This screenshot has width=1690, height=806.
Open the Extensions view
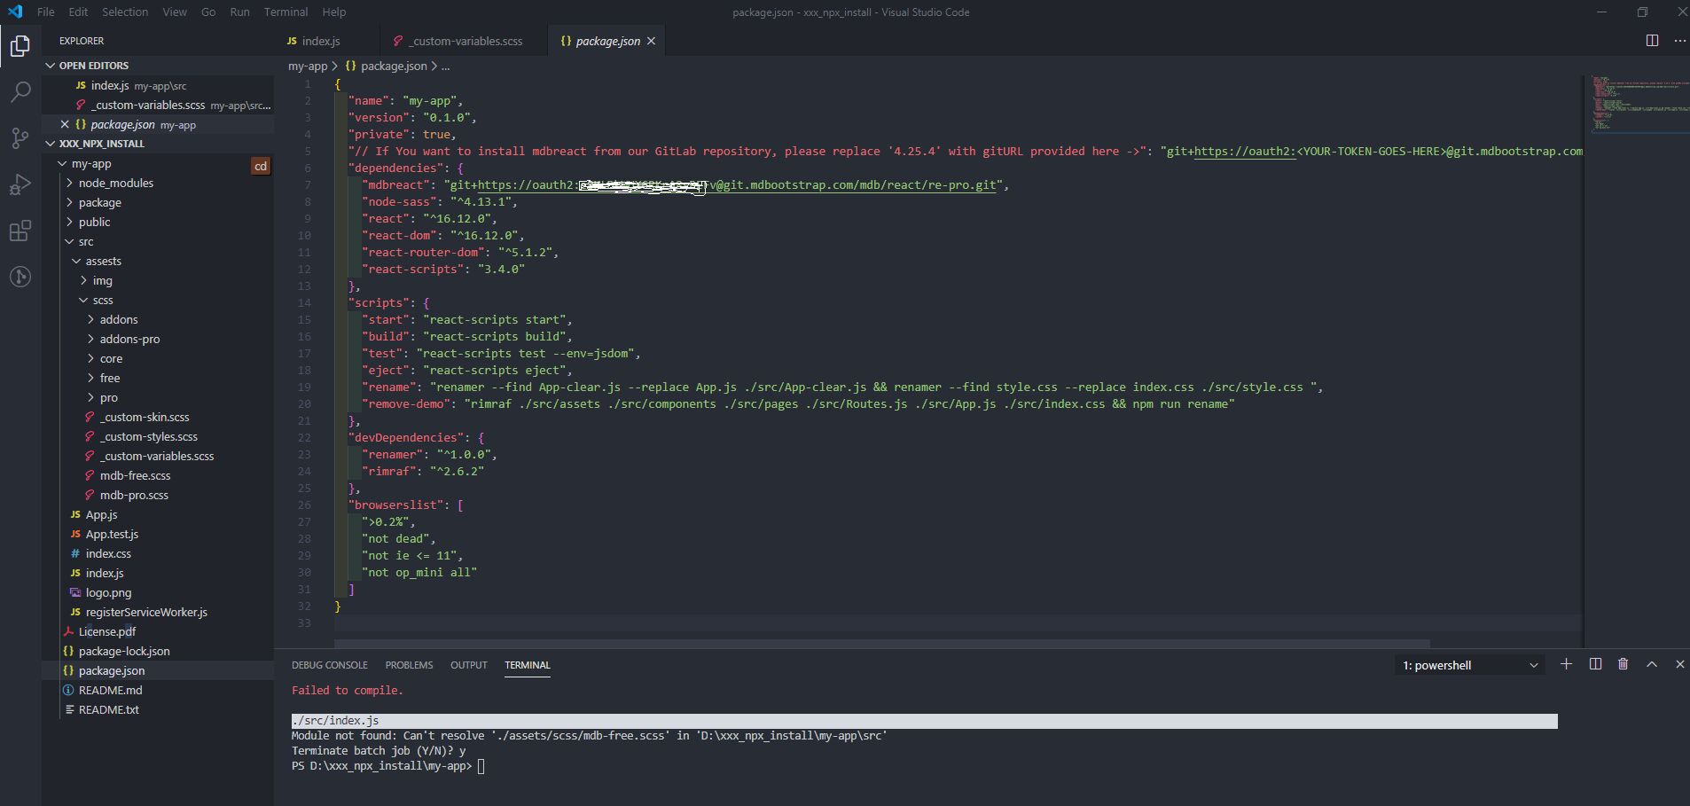click(x=20, y=231)
